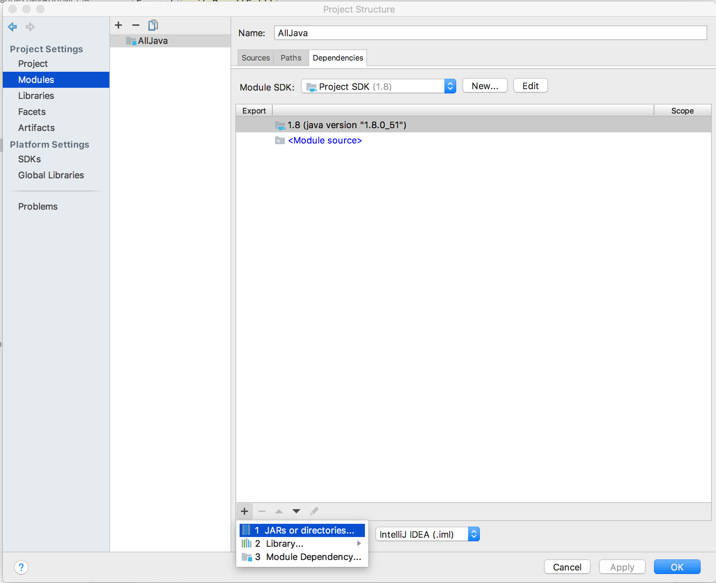Screen dimensions: 716x583
Task: Select the <Module source> row
Action: [x=473, y=140]
